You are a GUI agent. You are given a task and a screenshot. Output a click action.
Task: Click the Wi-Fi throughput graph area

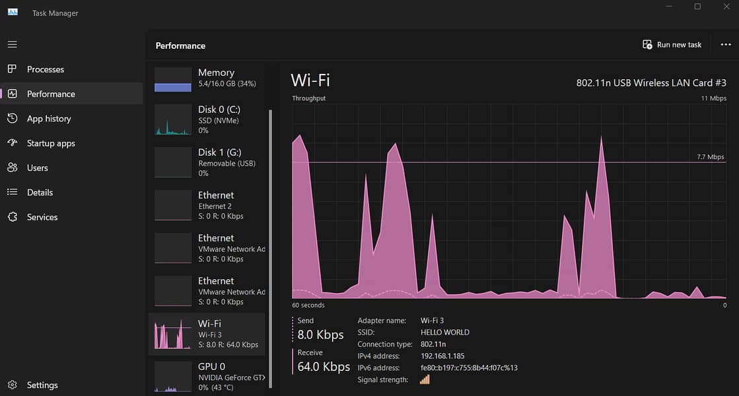point(509,201)
